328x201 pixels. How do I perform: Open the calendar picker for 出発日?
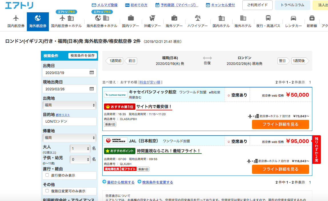coord(92,72)
